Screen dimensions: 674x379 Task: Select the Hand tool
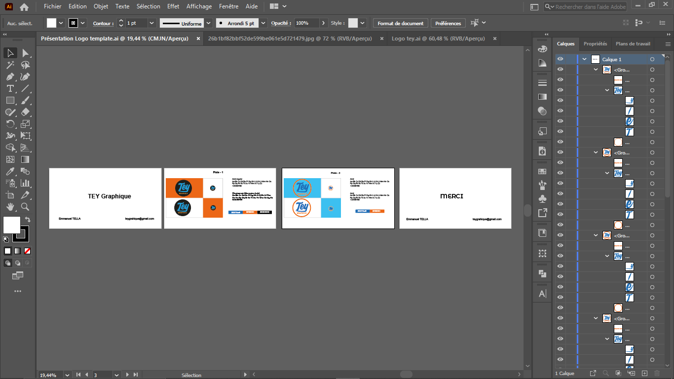10,207
